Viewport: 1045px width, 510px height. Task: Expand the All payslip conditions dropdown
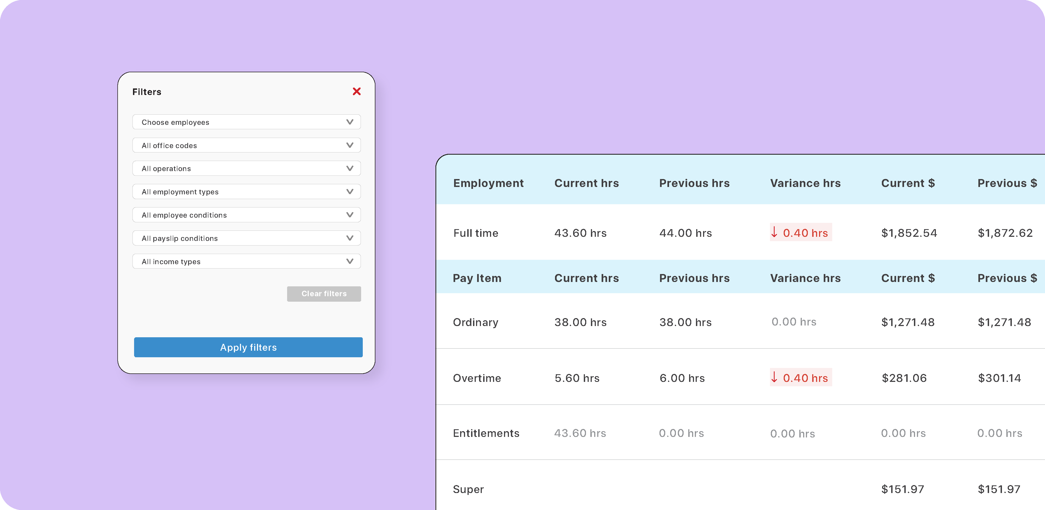(247, 238)
